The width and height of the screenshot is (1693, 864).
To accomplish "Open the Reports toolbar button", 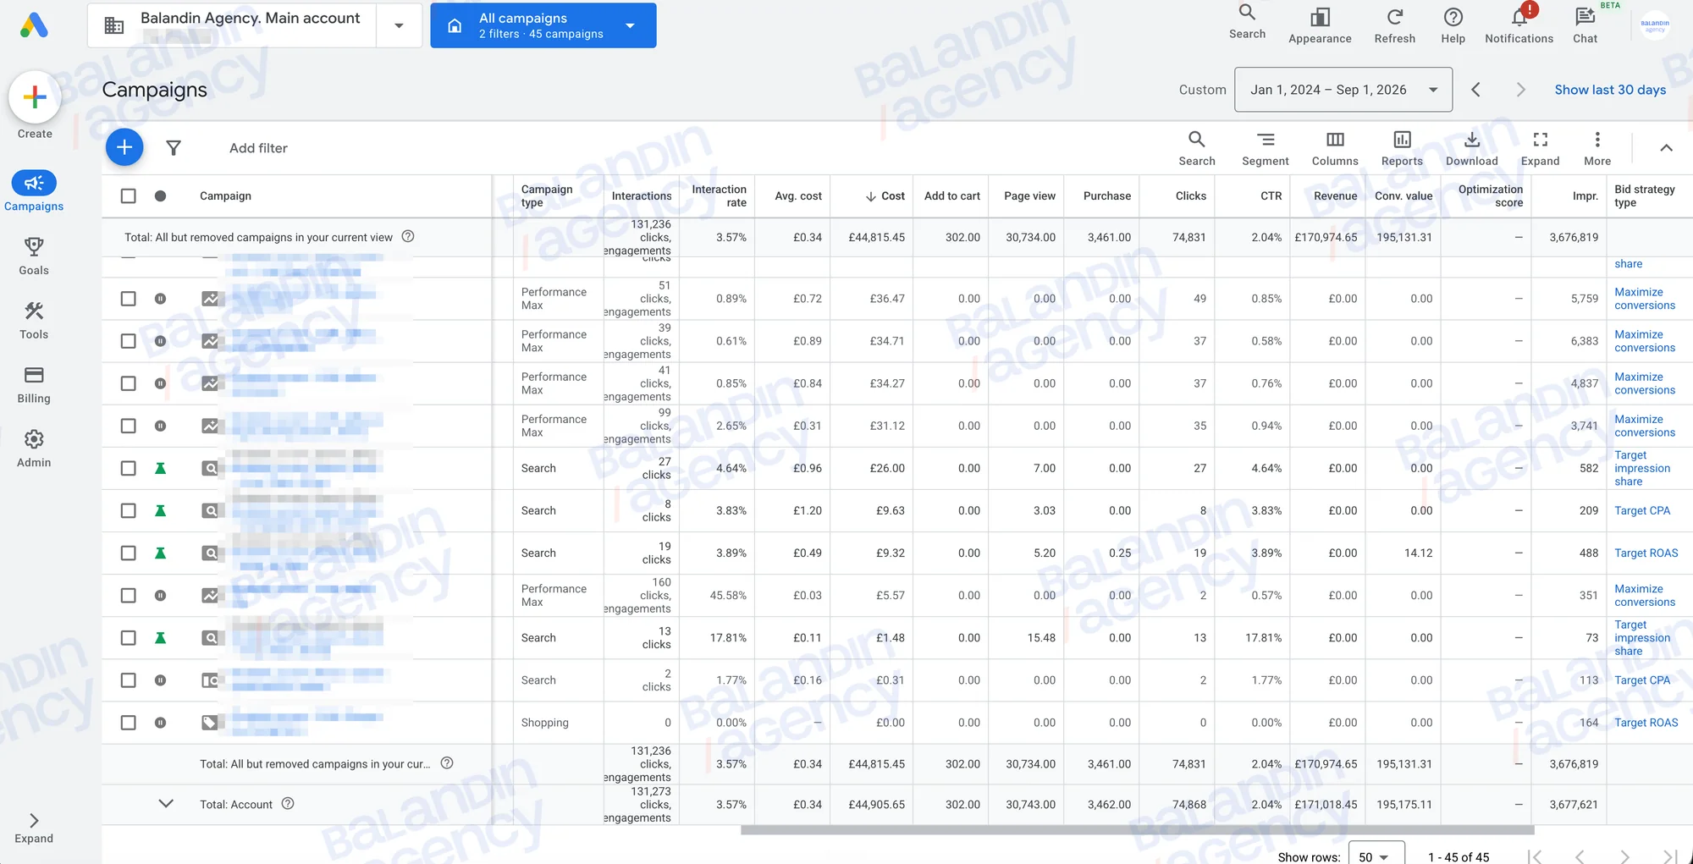I will 1402,148.
